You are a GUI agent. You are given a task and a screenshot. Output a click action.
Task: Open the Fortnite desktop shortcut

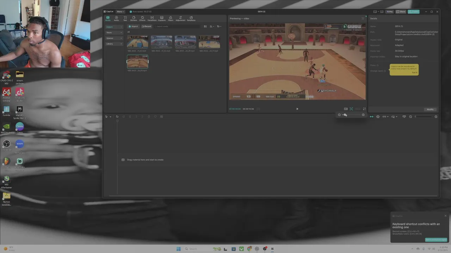pyautogui.click(x=6, y=111)
